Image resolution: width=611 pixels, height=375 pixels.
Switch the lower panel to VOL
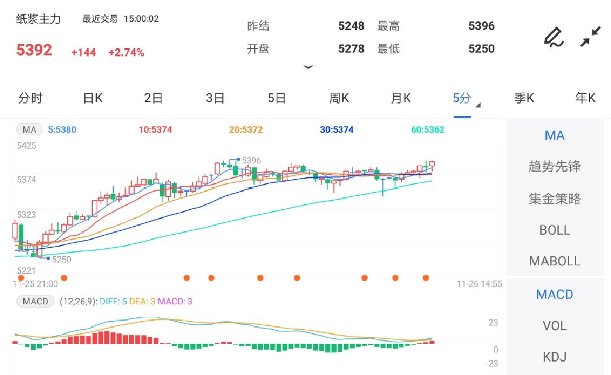555,326
